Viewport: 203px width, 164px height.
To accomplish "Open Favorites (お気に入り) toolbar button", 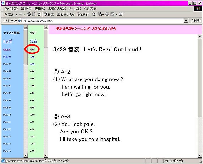I will tap(66, 14).
